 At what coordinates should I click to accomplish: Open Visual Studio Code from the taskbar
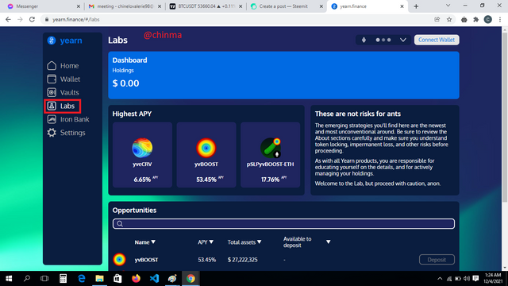pyautogui.click(x=154, y=278)
